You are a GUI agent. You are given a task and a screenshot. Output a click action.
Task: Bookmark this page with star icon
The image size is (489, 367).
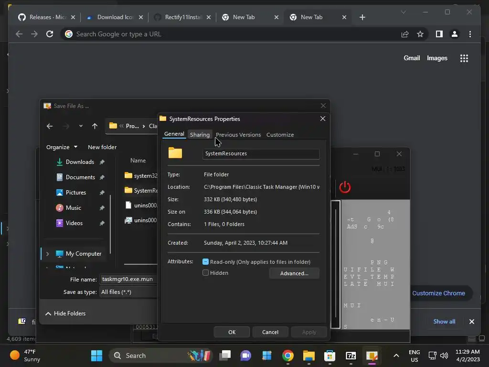pos(420,34)
